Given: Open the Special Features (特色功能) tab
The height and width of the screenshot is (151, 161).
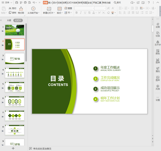Looking at the screenshot, I should (107, 2).
